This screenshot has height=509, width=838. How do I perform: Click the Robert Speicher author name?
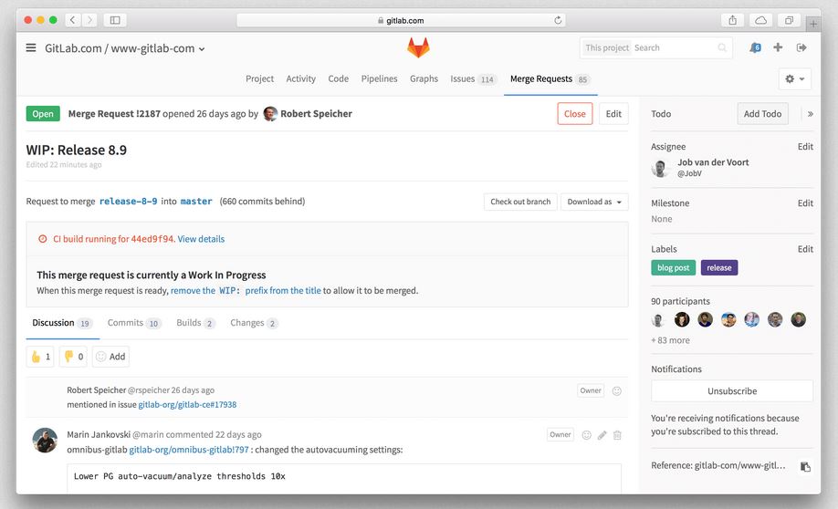(x=316, y=114)
